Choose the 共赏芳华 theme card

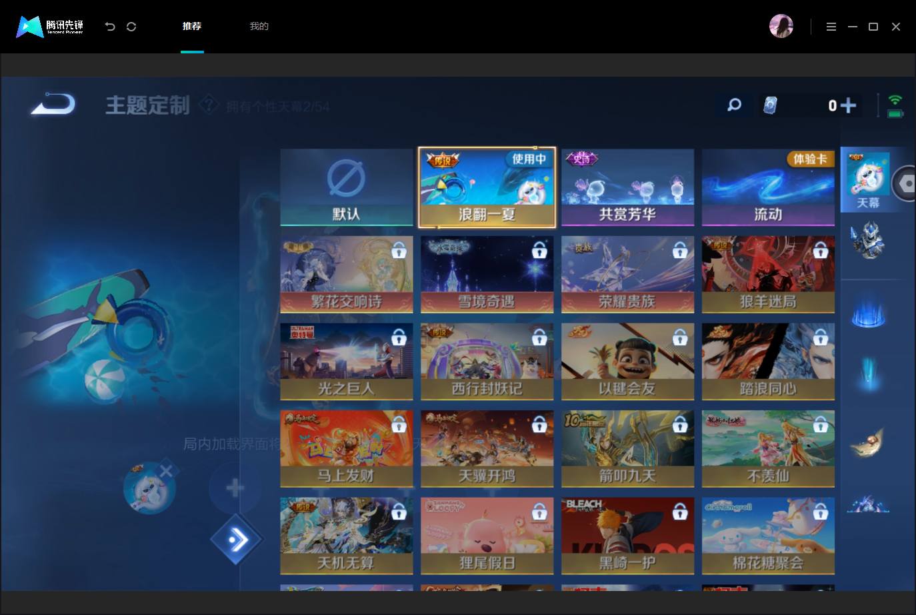(x=627, y=187)
